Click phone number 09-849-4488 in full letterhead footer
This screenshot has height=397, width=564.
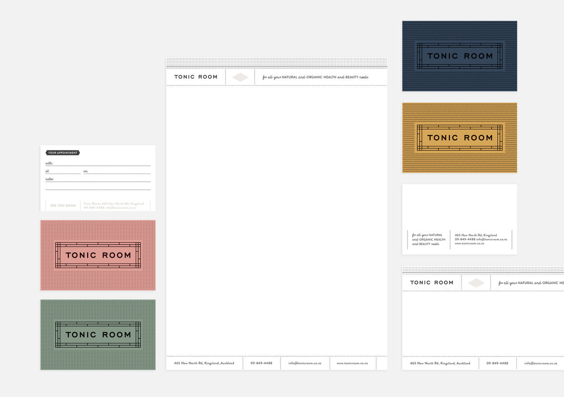click(261, 363)
